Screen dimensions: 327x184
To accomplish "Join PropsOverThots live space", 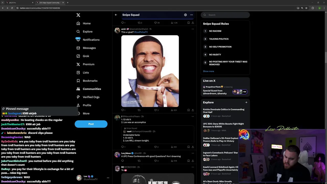I will [225, 90].
